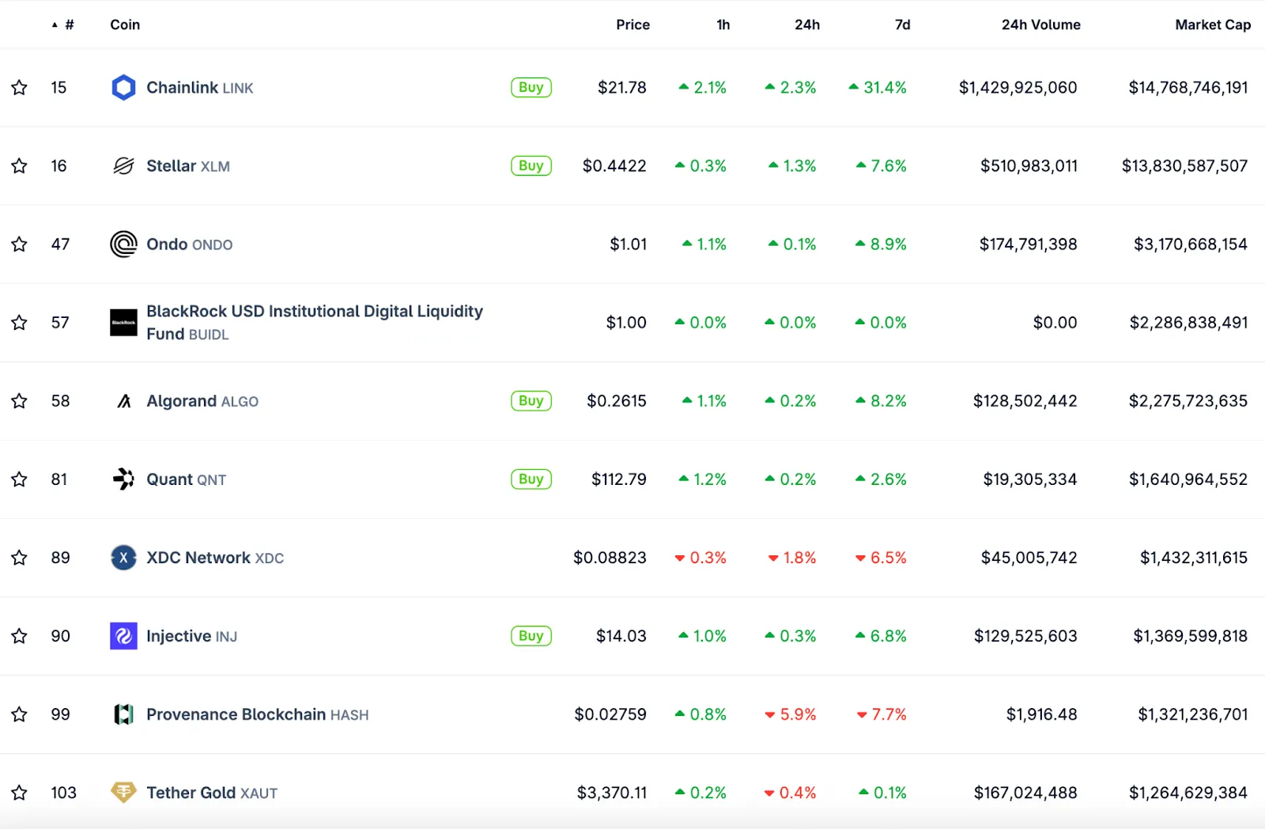1265x829 pixels.
Task: Click the Chainlink hexagon logo
Action: pyautogui.click(x=123, y=87)
